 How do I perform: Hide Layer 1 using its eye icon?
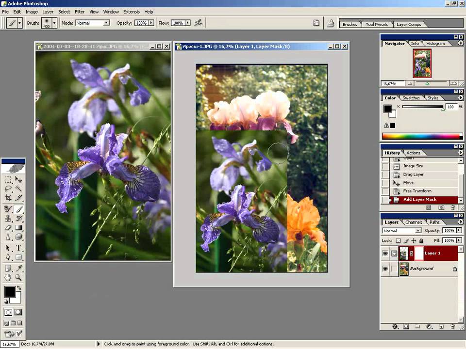click(385, 254)
